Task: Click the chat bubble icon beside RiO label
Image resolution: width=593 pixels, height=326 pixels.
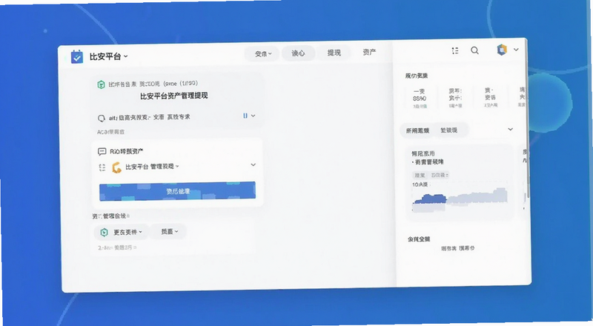Action: (102, 152)
